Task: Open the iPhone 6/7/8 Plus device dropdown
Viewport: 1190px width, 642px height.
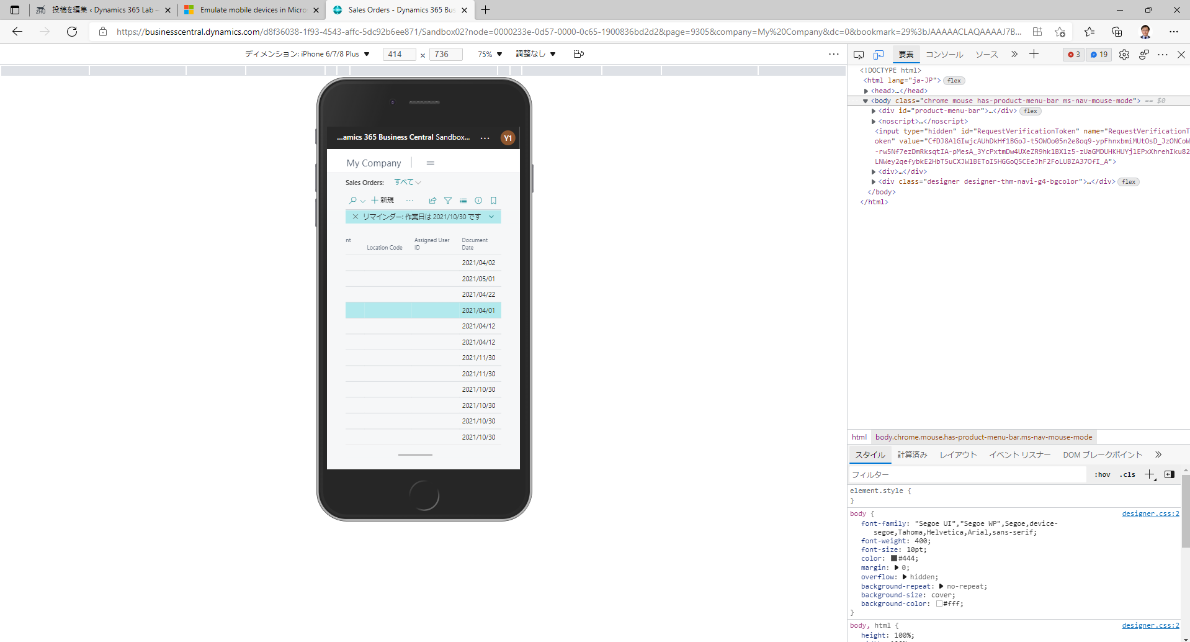Action: click(367, 54)
